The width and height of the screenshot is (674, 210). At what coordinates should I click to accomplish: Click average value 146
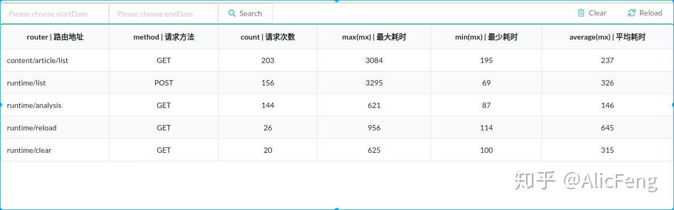607,105
